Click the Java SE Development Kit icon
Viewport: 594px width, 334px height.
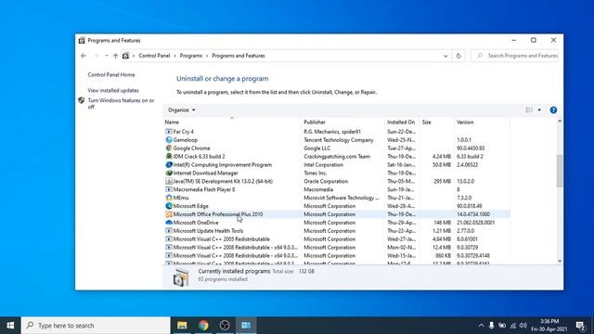pos(169,181)
